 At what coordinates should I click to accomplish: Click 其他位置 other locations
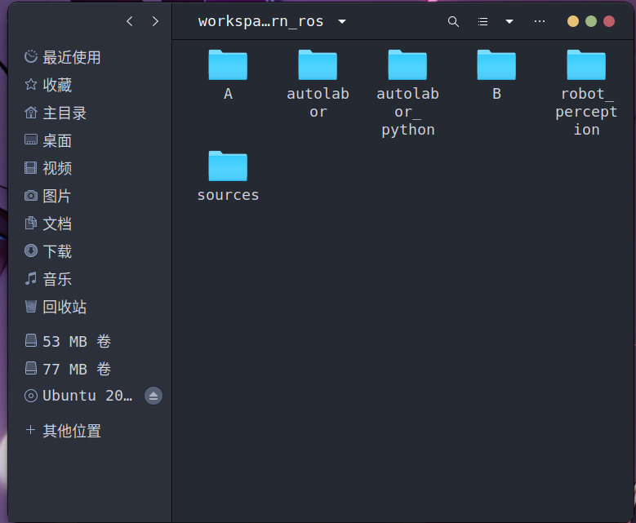coord(72,431)
